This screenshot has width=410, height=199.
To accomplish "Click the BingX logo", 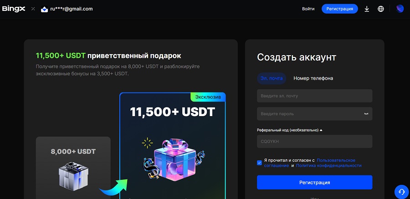I will coord(14,9).
